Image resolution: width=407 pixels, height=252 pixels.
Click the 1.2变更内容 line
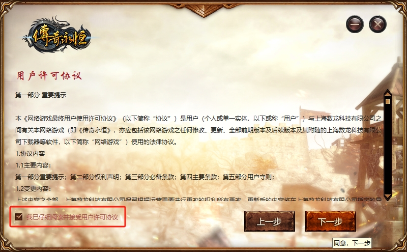(x=33, y=188)
